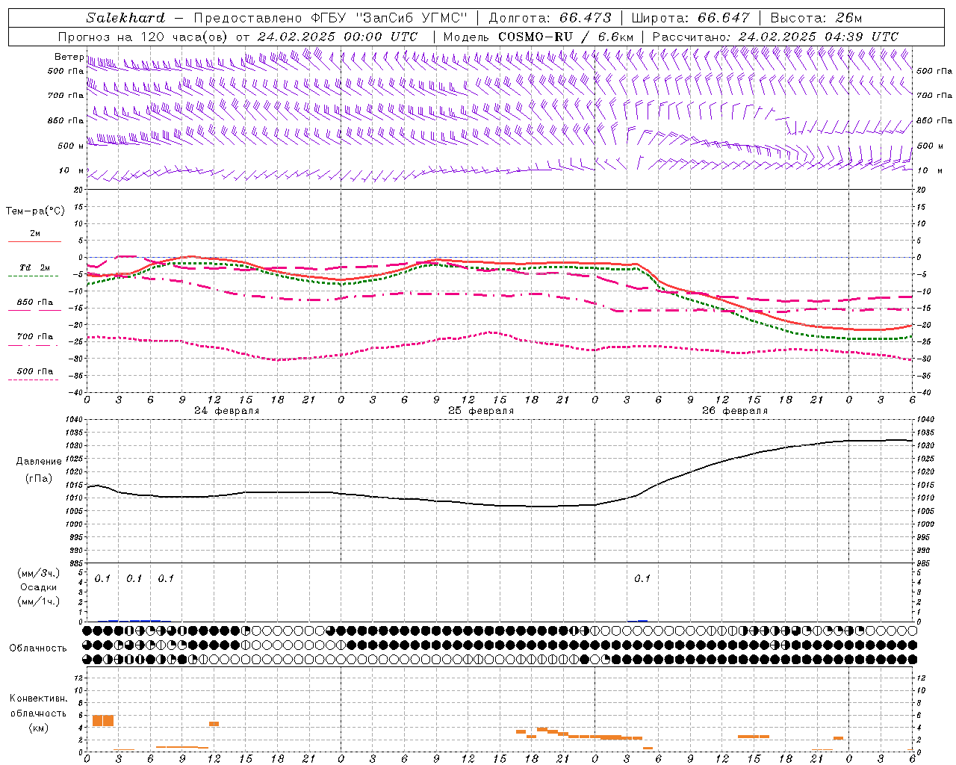
Task: Click the '26 февраля' date label
Action: [x=735, y=411]
